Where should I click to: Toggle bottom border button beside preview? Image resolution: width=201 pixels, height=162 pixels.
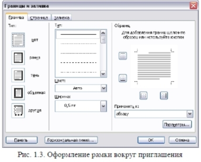[x=123, y=78]
